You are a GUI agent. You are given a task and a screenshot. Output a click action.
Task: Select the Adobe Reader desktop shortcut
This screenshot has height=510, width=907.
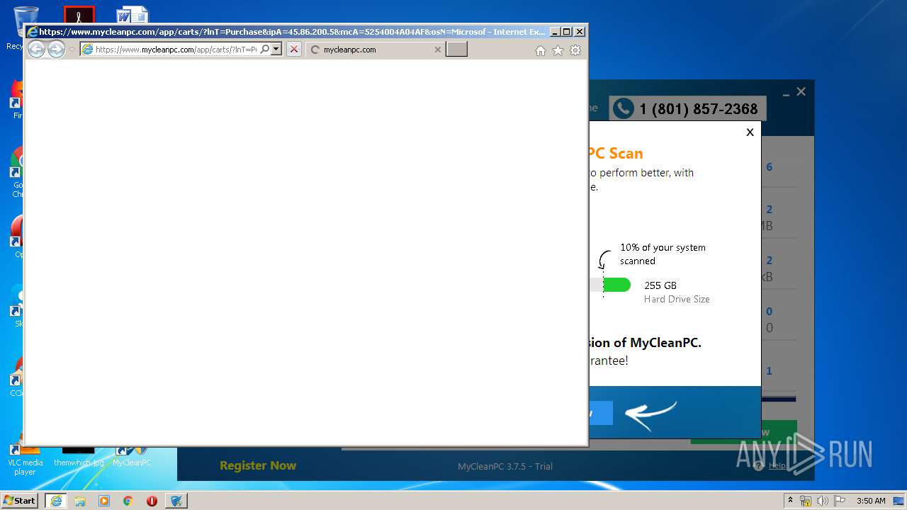point(79,16)
